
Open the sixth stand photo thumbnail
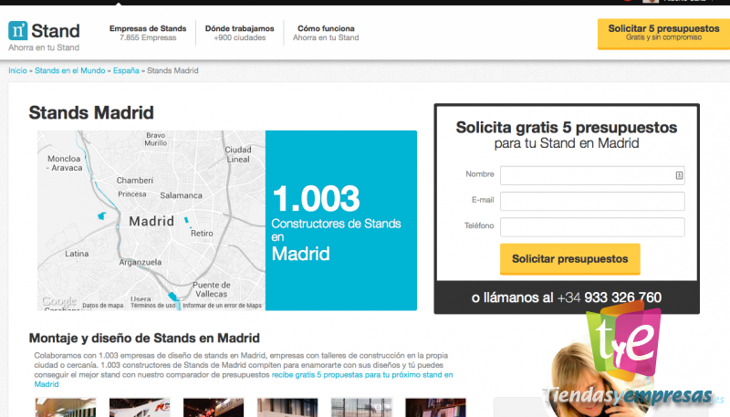click(x=435, y=407)
